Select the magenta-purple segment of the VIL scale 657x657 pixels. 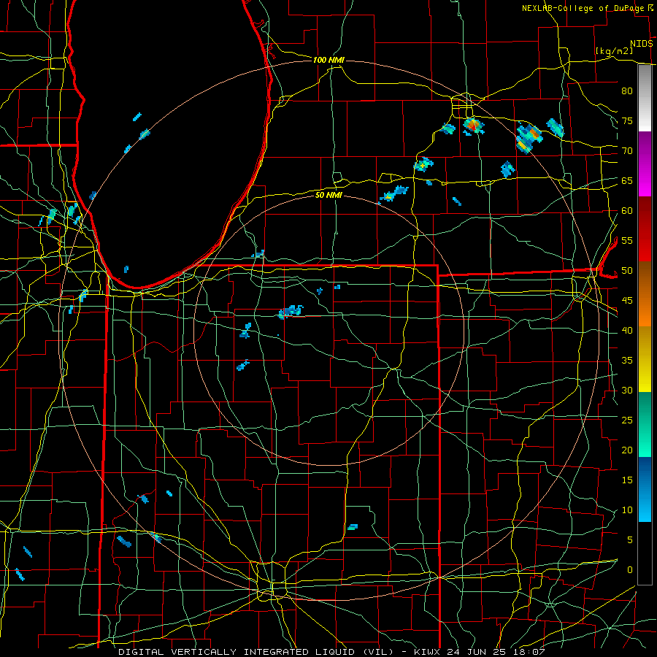click(645, 164)
